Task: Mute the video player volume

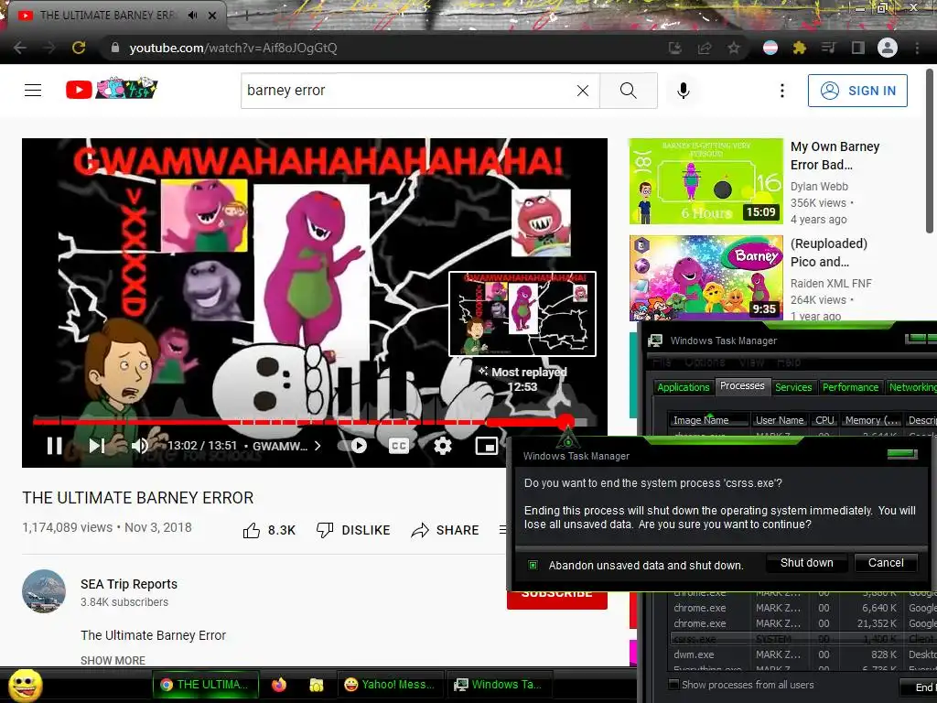Action: (139, 446)
